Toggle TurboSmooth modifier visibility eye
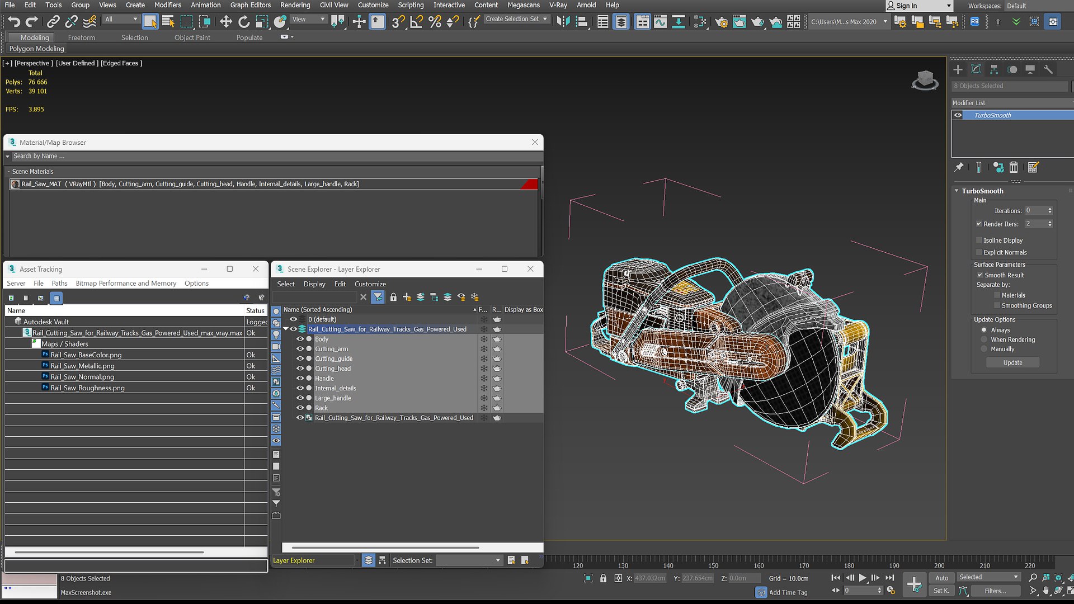The width and height of the screenshot is (1074, 604). coord(958,115)
